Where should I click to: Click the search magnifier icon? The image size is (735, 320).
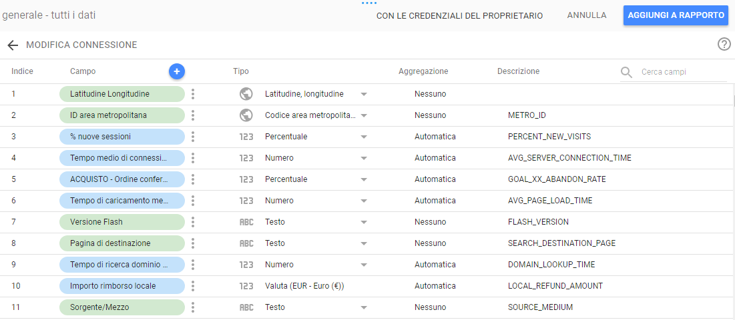626,72
